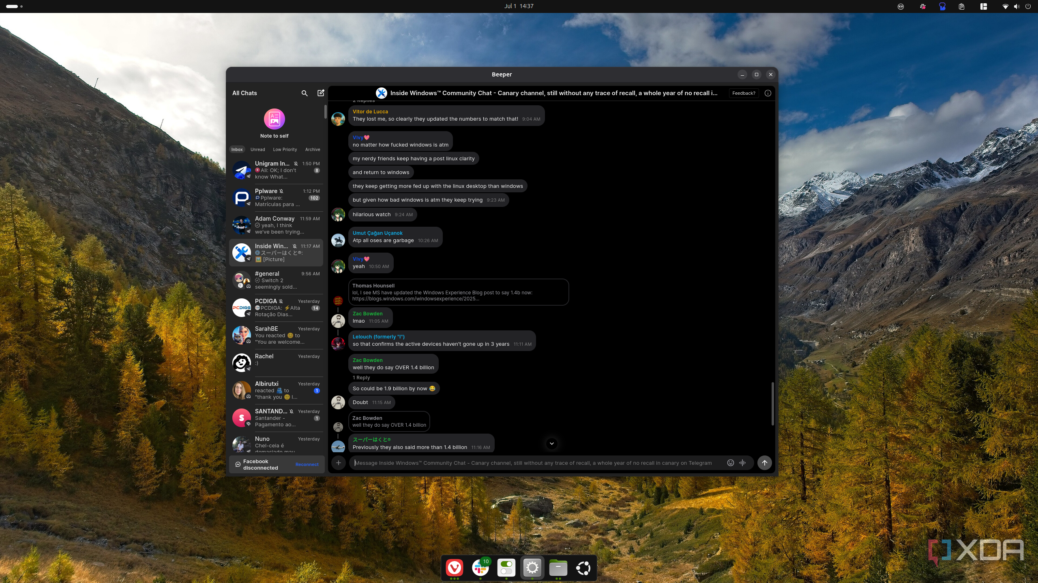This screenshot has width=1038, height=583.
Task: Click the Feedback? button
Action: click(x=744, y=93)
